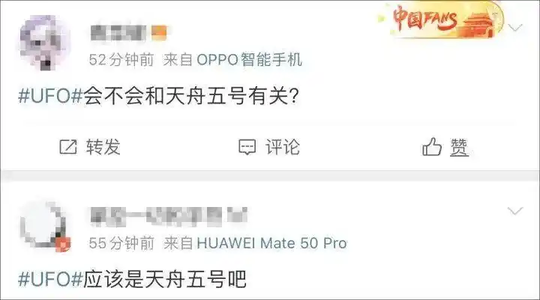Expand the chevron menu on the first post
The width and height of the screenshot is (540, 300).
tap(515, 27)
